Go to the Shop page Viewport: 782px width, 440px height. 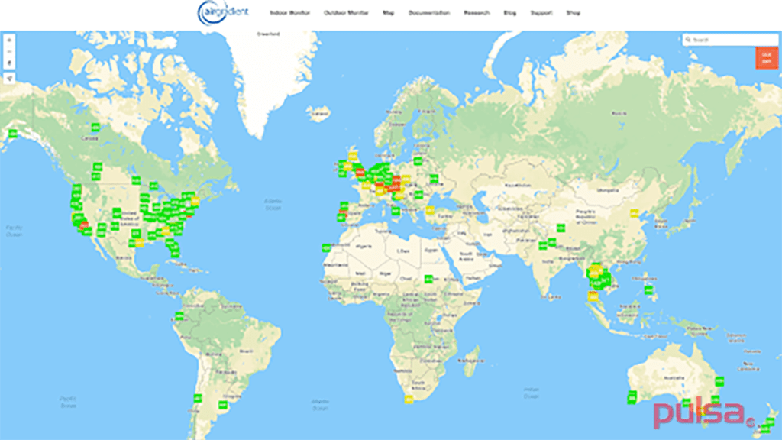tap(573, 12)
